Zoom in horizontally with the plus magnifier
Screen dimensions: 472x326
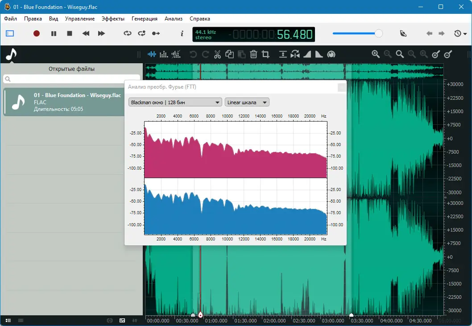(375, 54)
